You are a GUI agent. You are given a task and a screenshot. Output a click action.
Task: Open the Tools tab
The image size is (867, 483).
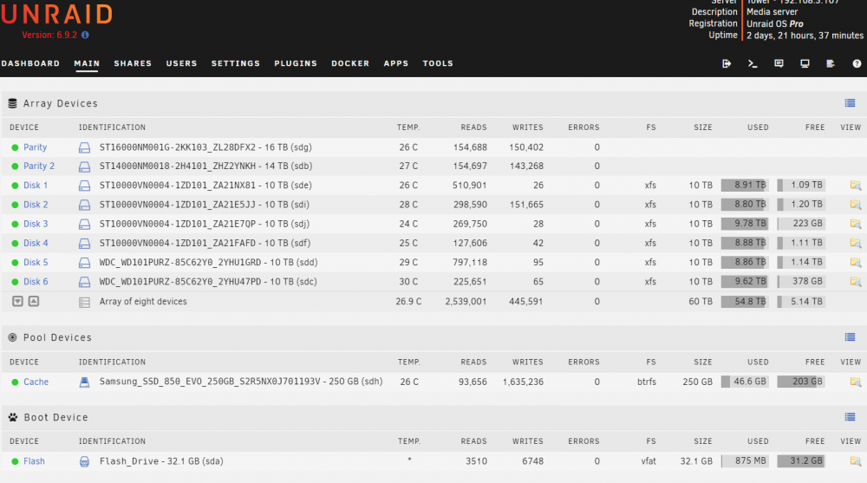pos(438,63)
